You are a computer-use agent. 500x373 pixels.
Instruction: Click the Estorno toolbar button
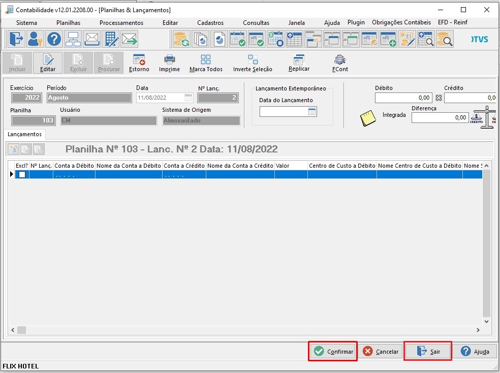pyautogui.click(x=139, y=63)
